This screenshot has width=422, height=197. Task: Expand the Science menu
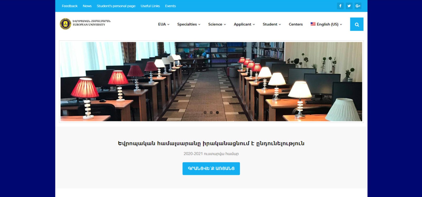tap(217, 24)
